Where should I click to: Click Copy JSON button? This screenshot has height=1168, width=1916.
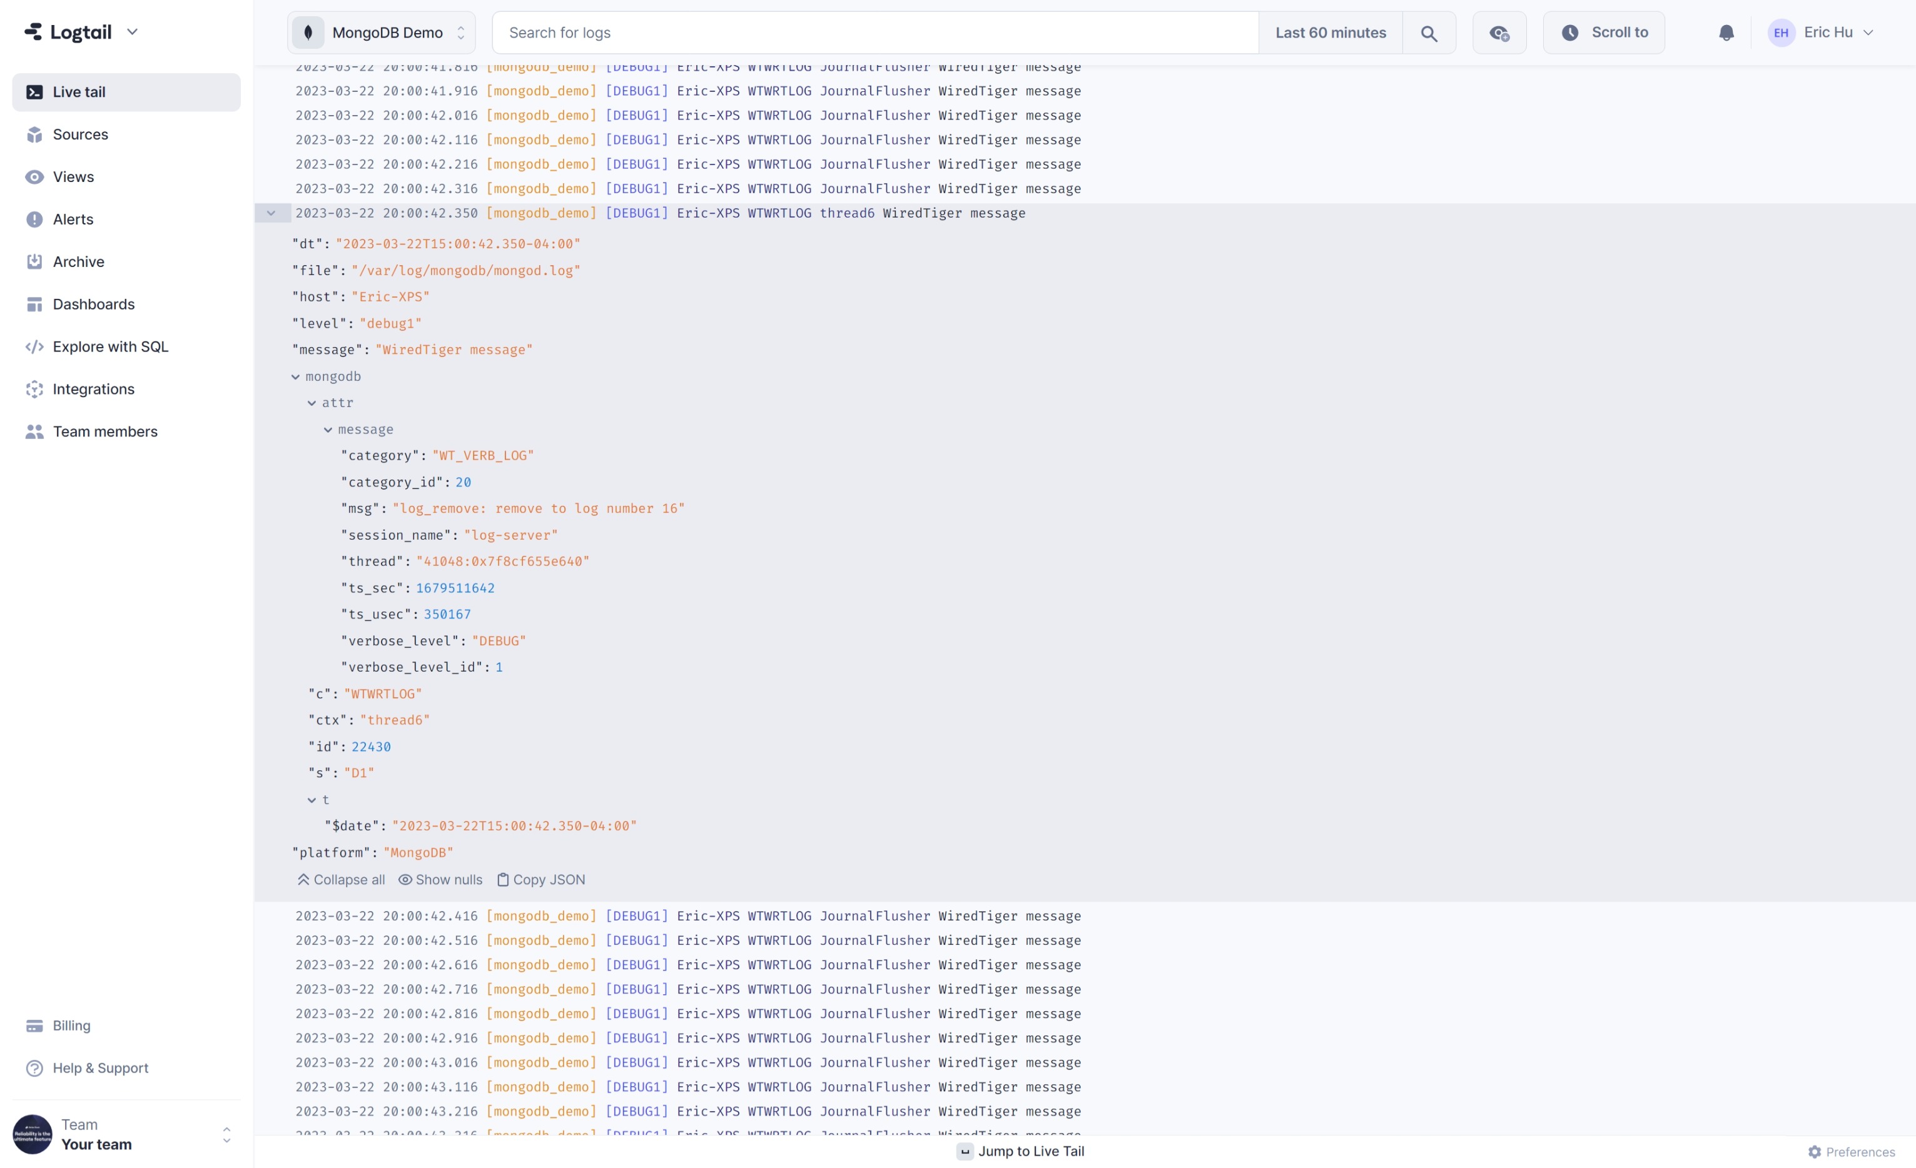[x=540, y=880]
